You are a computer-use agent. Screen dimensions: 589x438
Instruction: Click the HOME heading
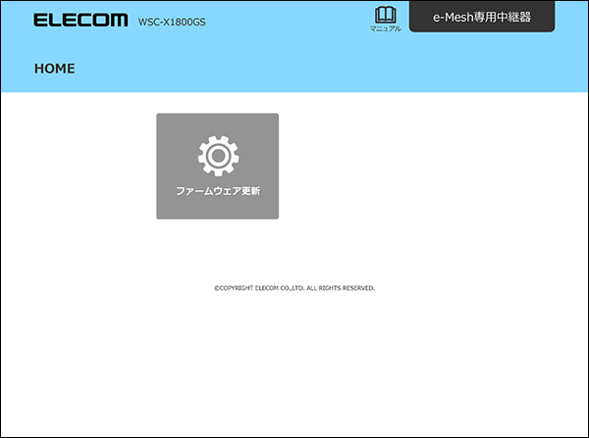pyautogui.click(x=54, y=69)
